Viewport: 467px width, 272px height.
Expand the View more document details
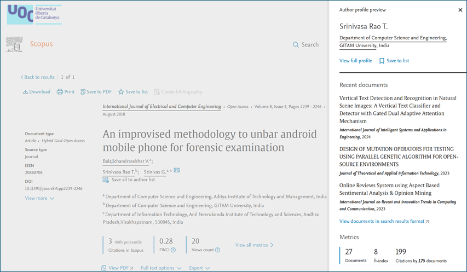pyautogui.click(x=39, y=198)
